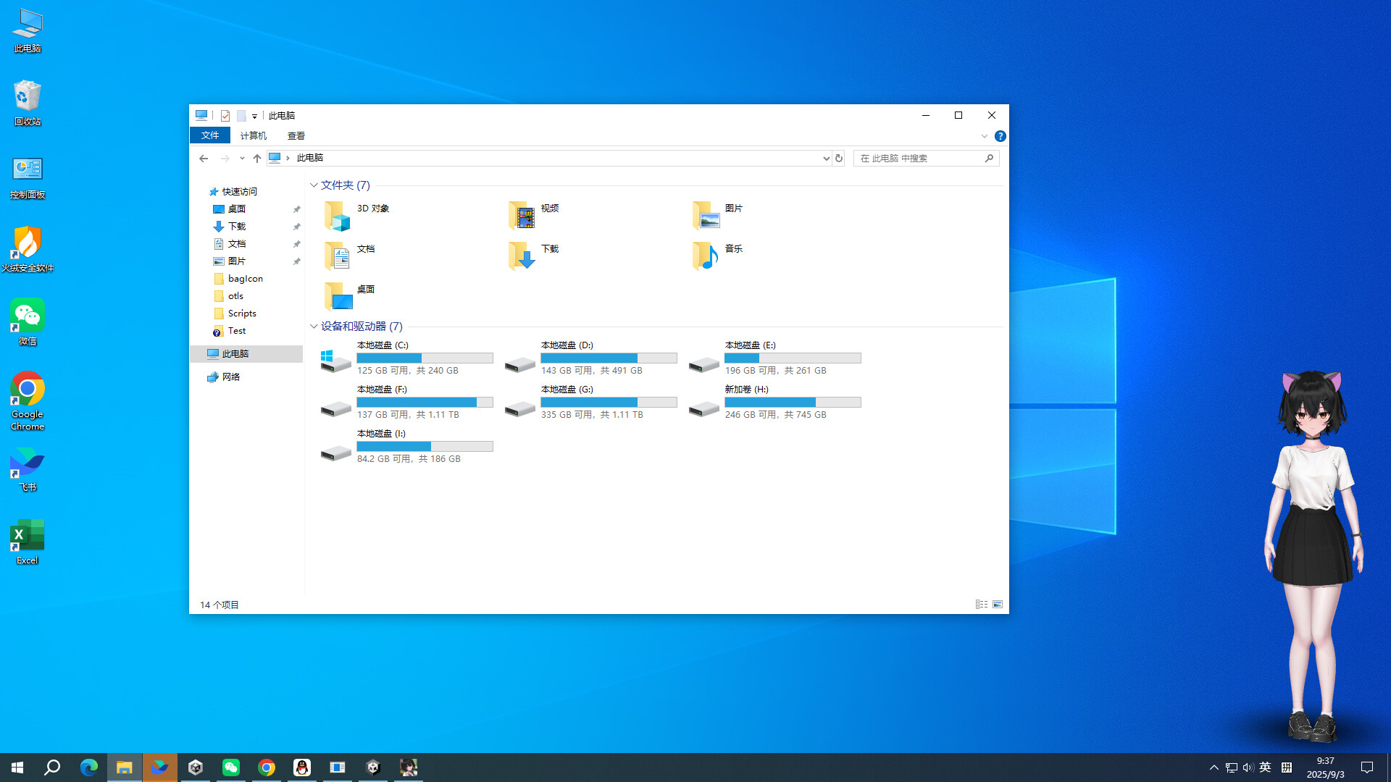Collapse the 设备和驱动器 section
1391x782 pixels.
coord(314,327)
